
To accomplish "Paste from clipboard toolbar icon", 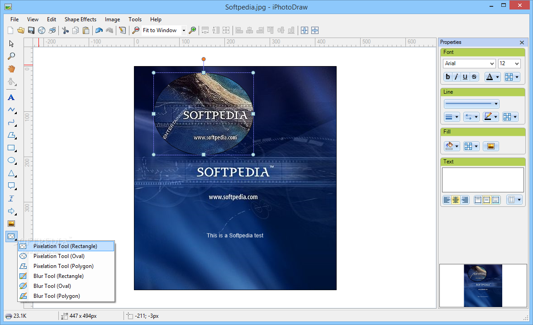I will [86, 30].
